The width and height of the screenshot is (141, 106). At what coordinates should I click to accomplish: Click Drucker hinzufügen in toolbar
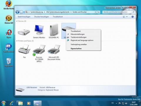tap(41, 17)
